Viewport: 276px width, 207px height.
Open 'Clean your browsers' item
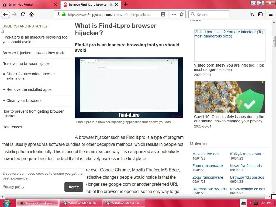click(x=24, y=101)
